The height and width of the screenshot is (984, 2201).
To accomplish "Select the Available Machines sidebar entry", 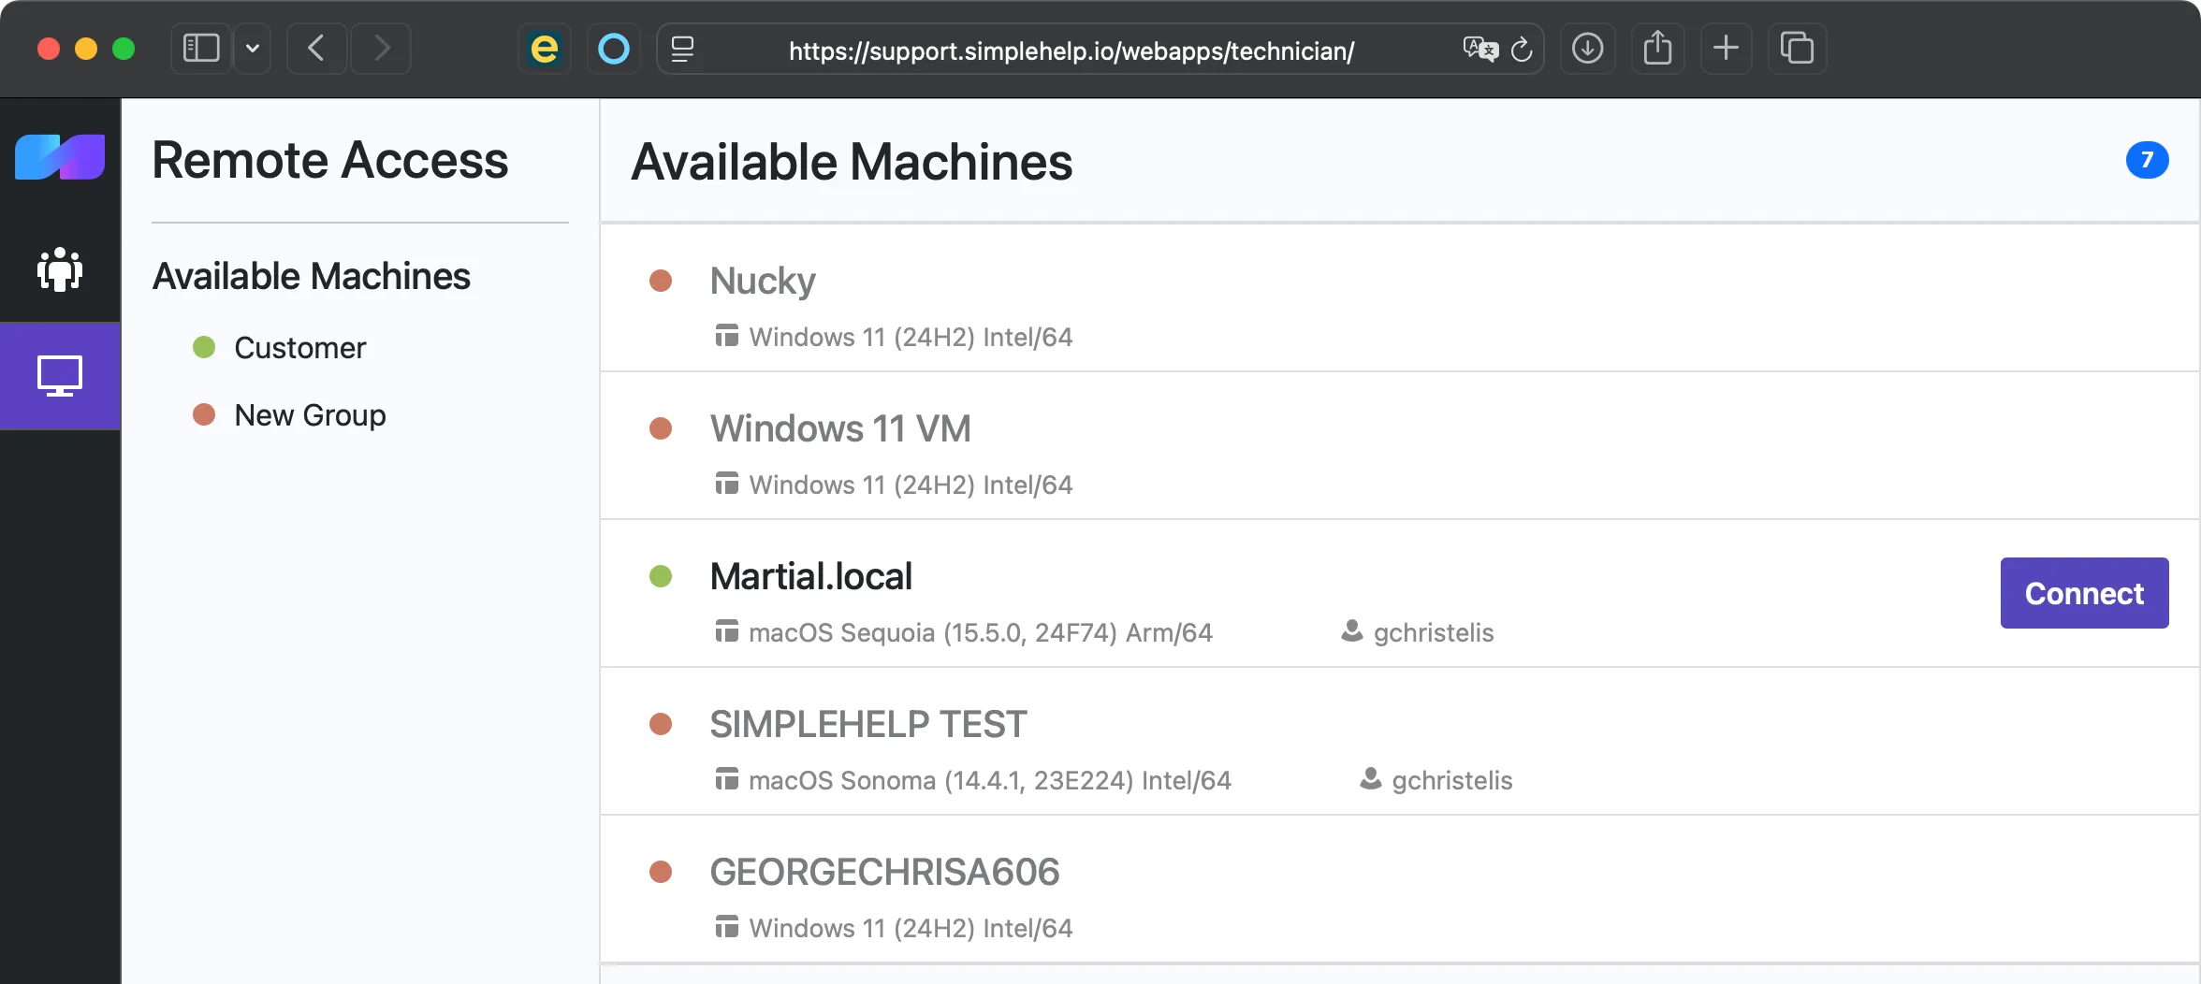I will [312, 275].
